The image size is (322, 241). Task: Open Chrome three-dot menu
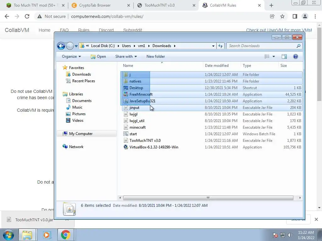point(315,16)
